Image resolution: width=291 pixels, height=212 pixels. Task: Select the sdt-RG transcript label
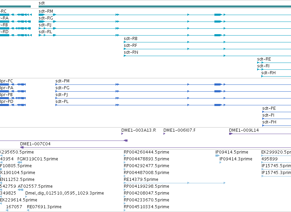click(x=46, y=18)
